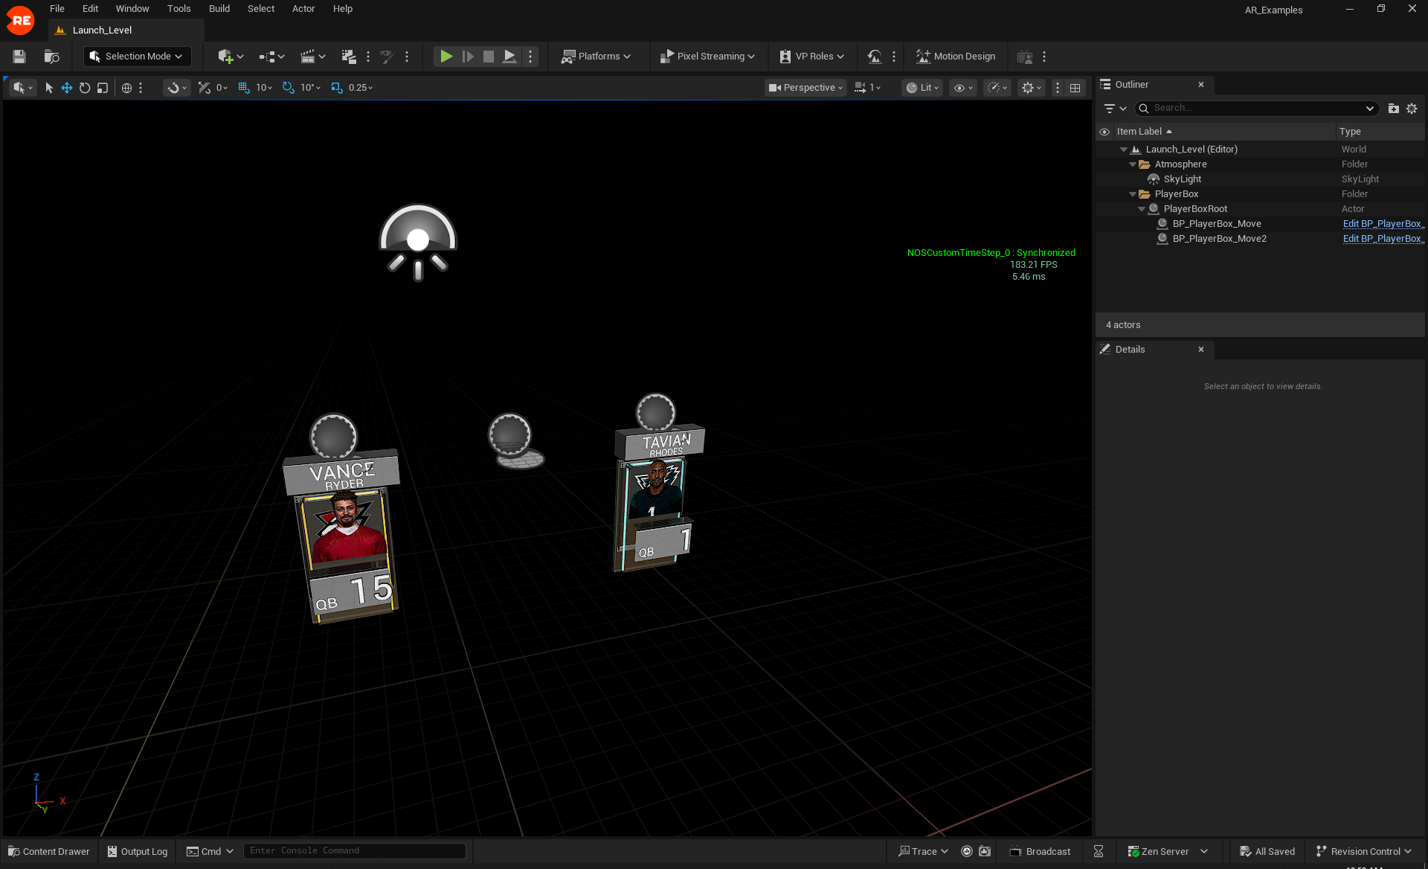Screen dimensions: 1428x869
Task: Toggle rotation snapping icon
Action: click(x=289, y=88)
